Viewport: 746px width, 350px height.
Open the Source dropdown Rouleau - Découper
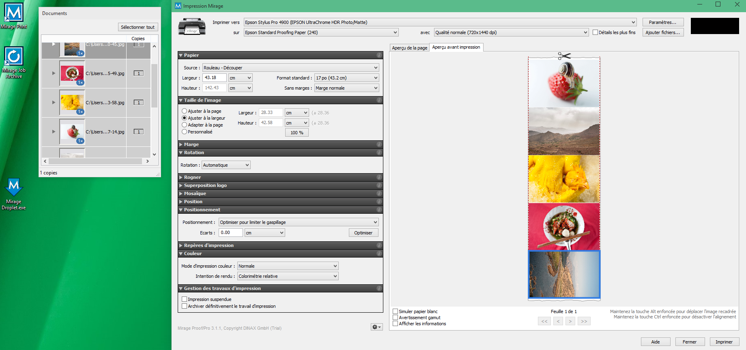coord(290,68)
